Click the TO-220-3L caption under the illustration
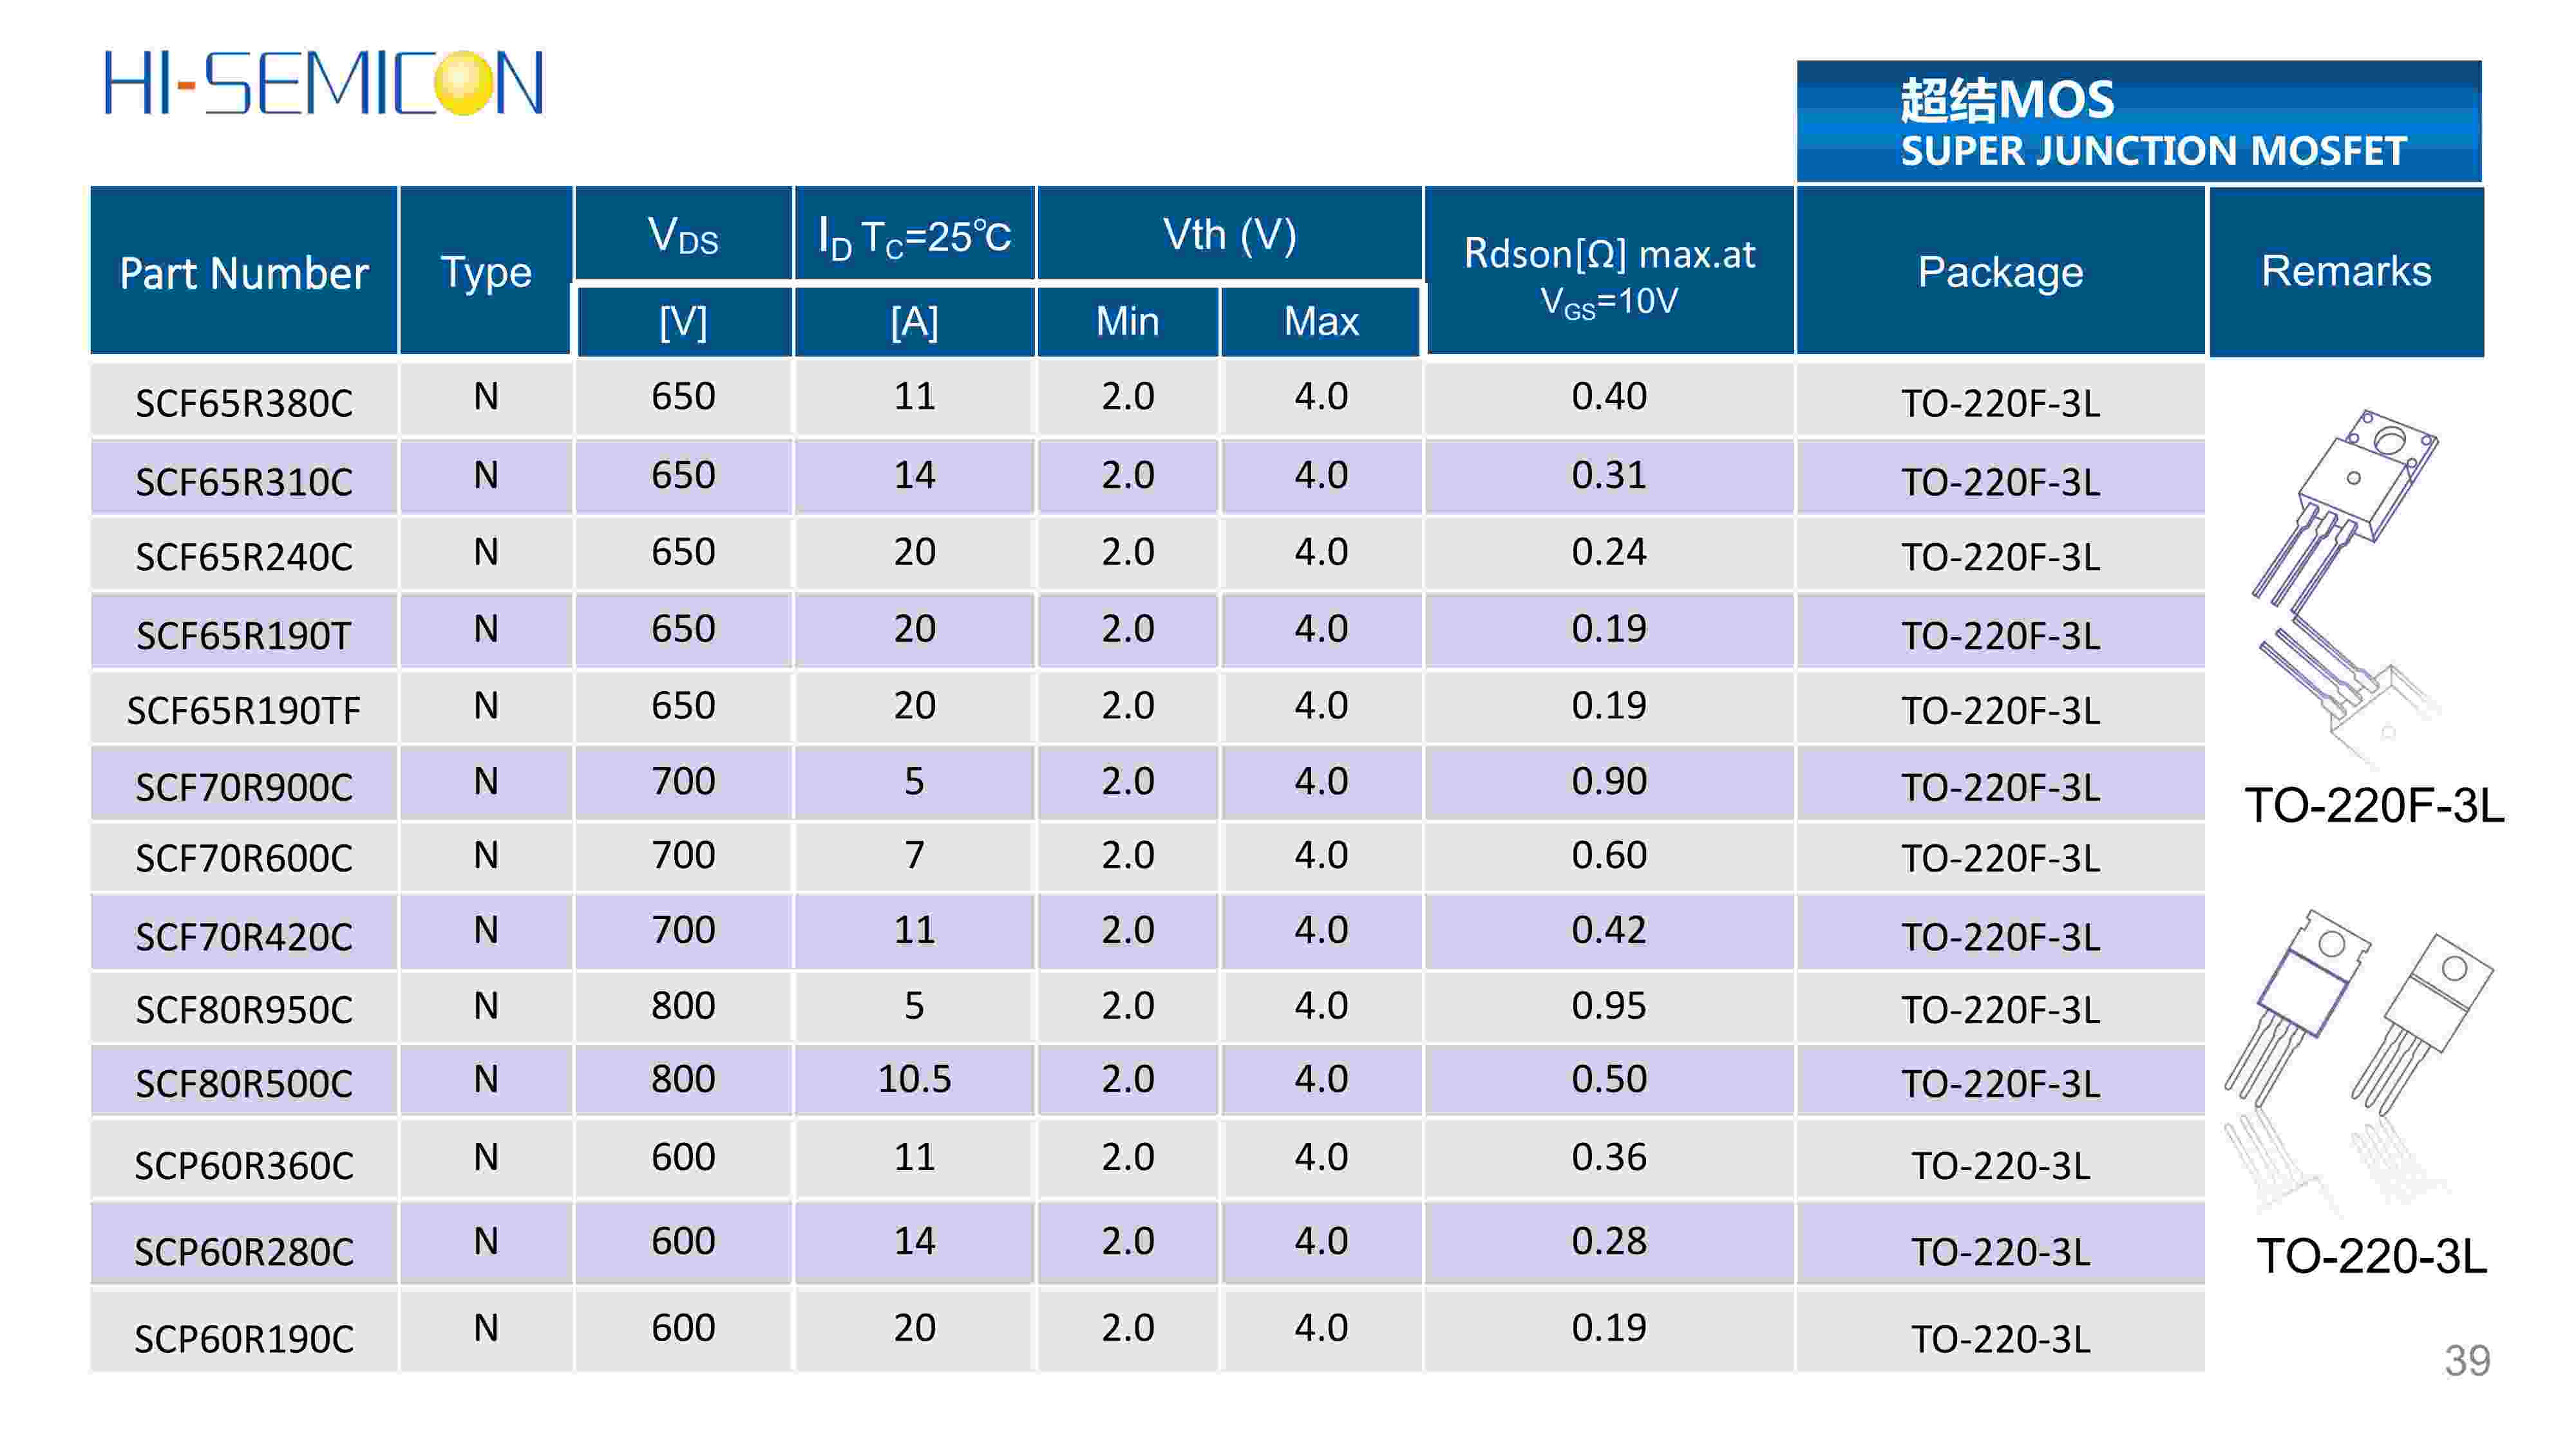This screenshot has height=1448, width=2576. pos(2371,1256)
